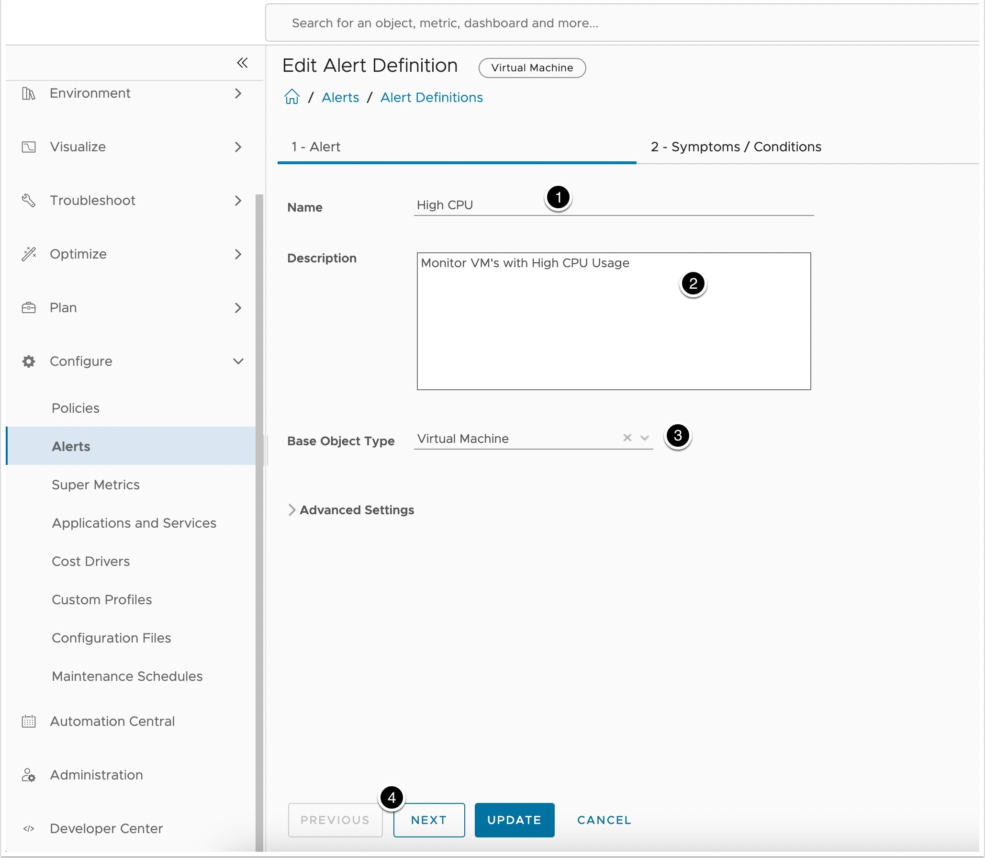The height and width of the screenshot is (858, 985).
Task: Collapse the left navigation sidebar
Action: point(242,63)
